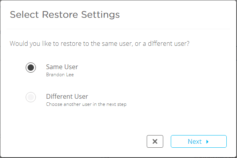Click the "Select Restore Settings" dialog title
Screen dimensions: 237x158
[65, 15]
